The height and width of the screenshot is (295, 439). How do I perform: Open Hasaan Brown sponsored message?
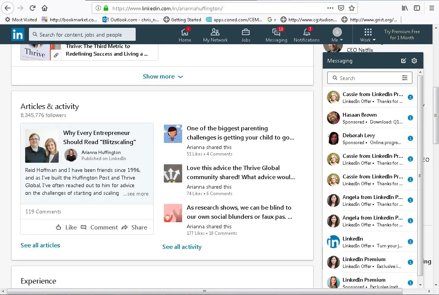[x=370, y=118]
